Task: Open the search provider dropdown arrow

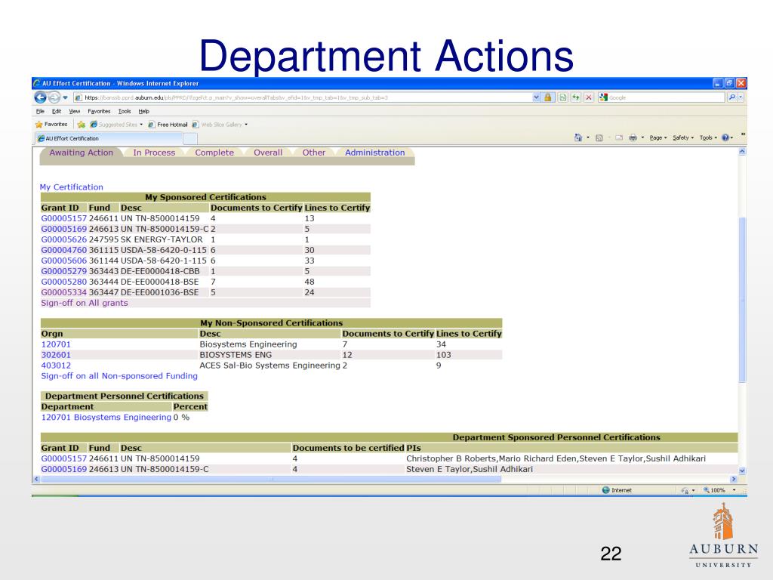Action: point(741,97)
